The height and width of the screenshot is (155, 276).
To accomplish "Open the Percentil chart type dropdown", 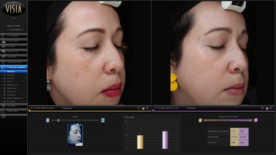I will click(x=129, y=117).
